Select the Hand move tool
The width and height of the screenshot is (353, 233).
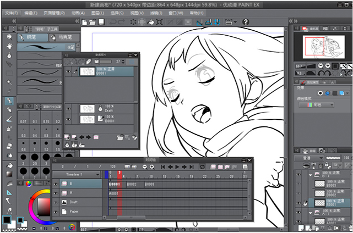point(9,46)
